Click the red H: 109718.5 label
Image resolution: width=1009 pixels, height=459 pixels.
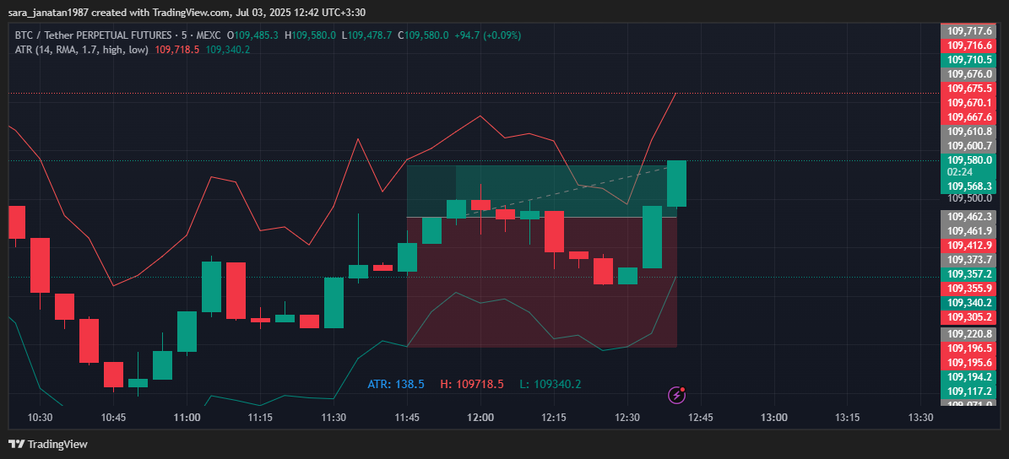(x=472, y=385)
